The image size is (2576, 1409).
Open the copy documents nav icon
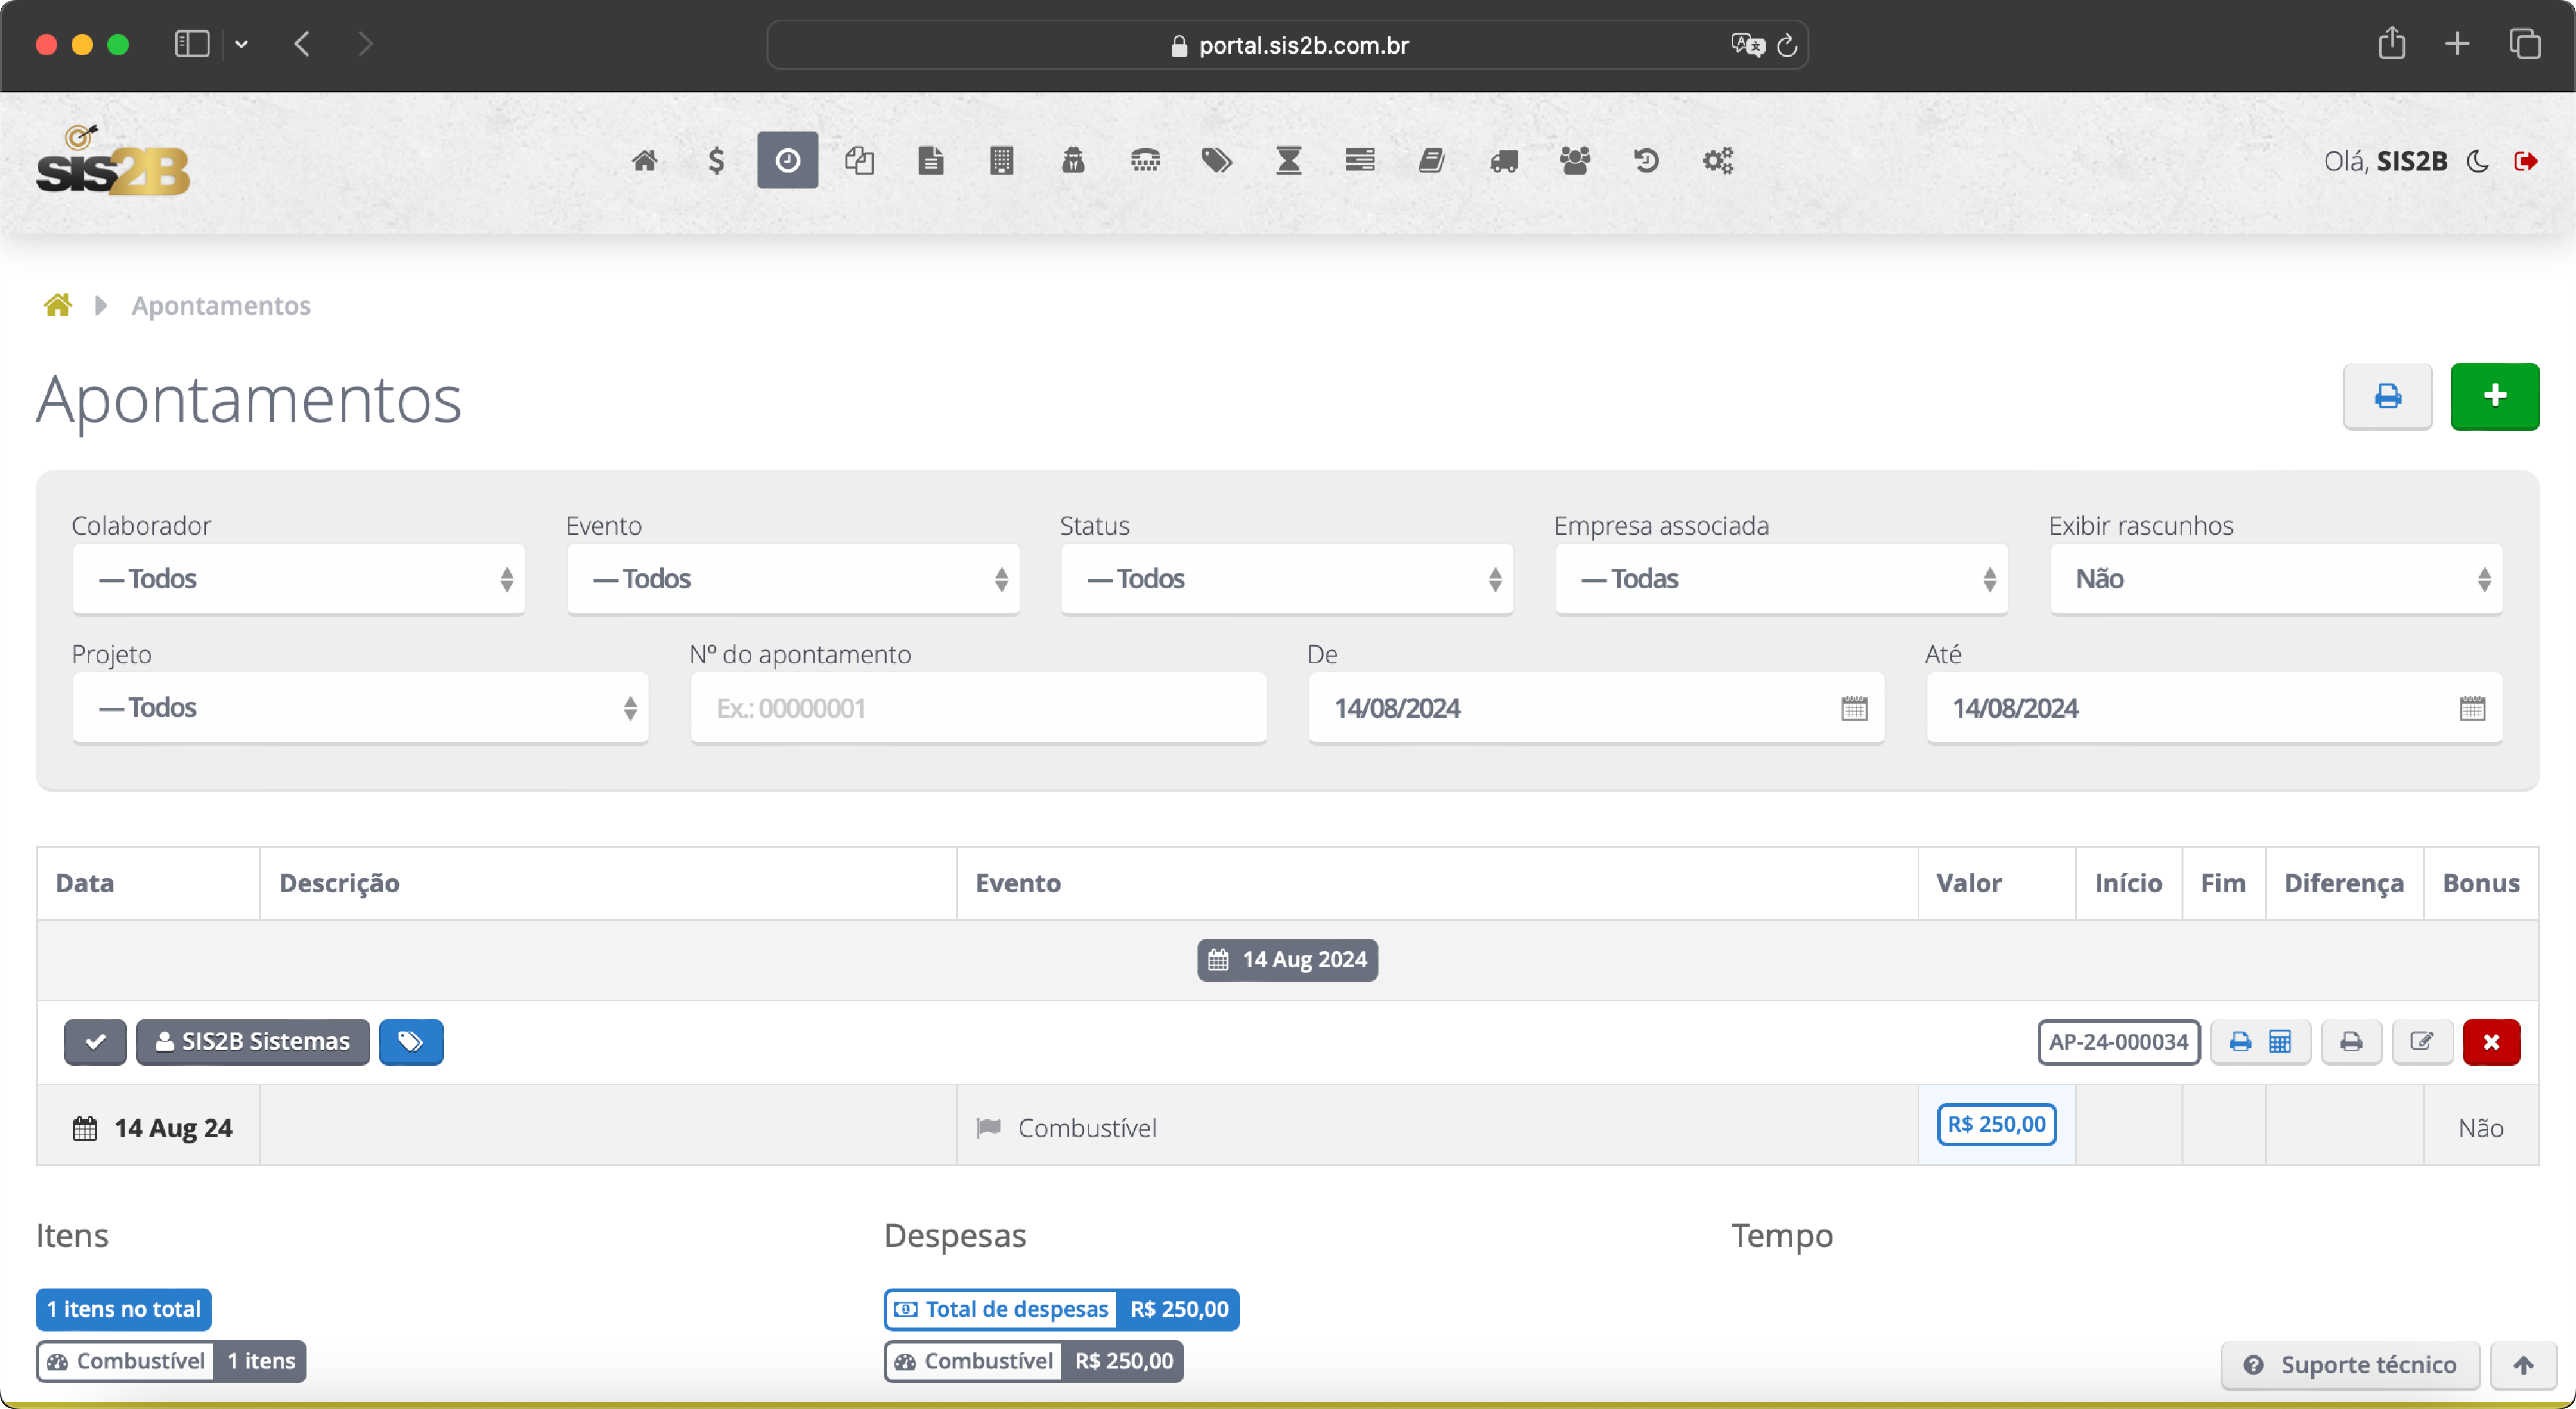pyautogui.click(x=859, y=161)
